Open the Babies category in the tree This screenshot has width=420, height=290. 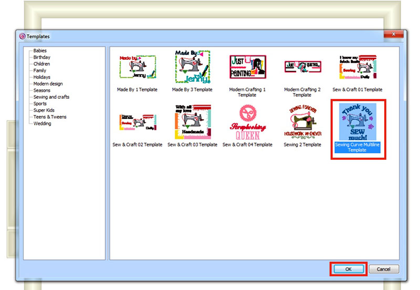40,50
